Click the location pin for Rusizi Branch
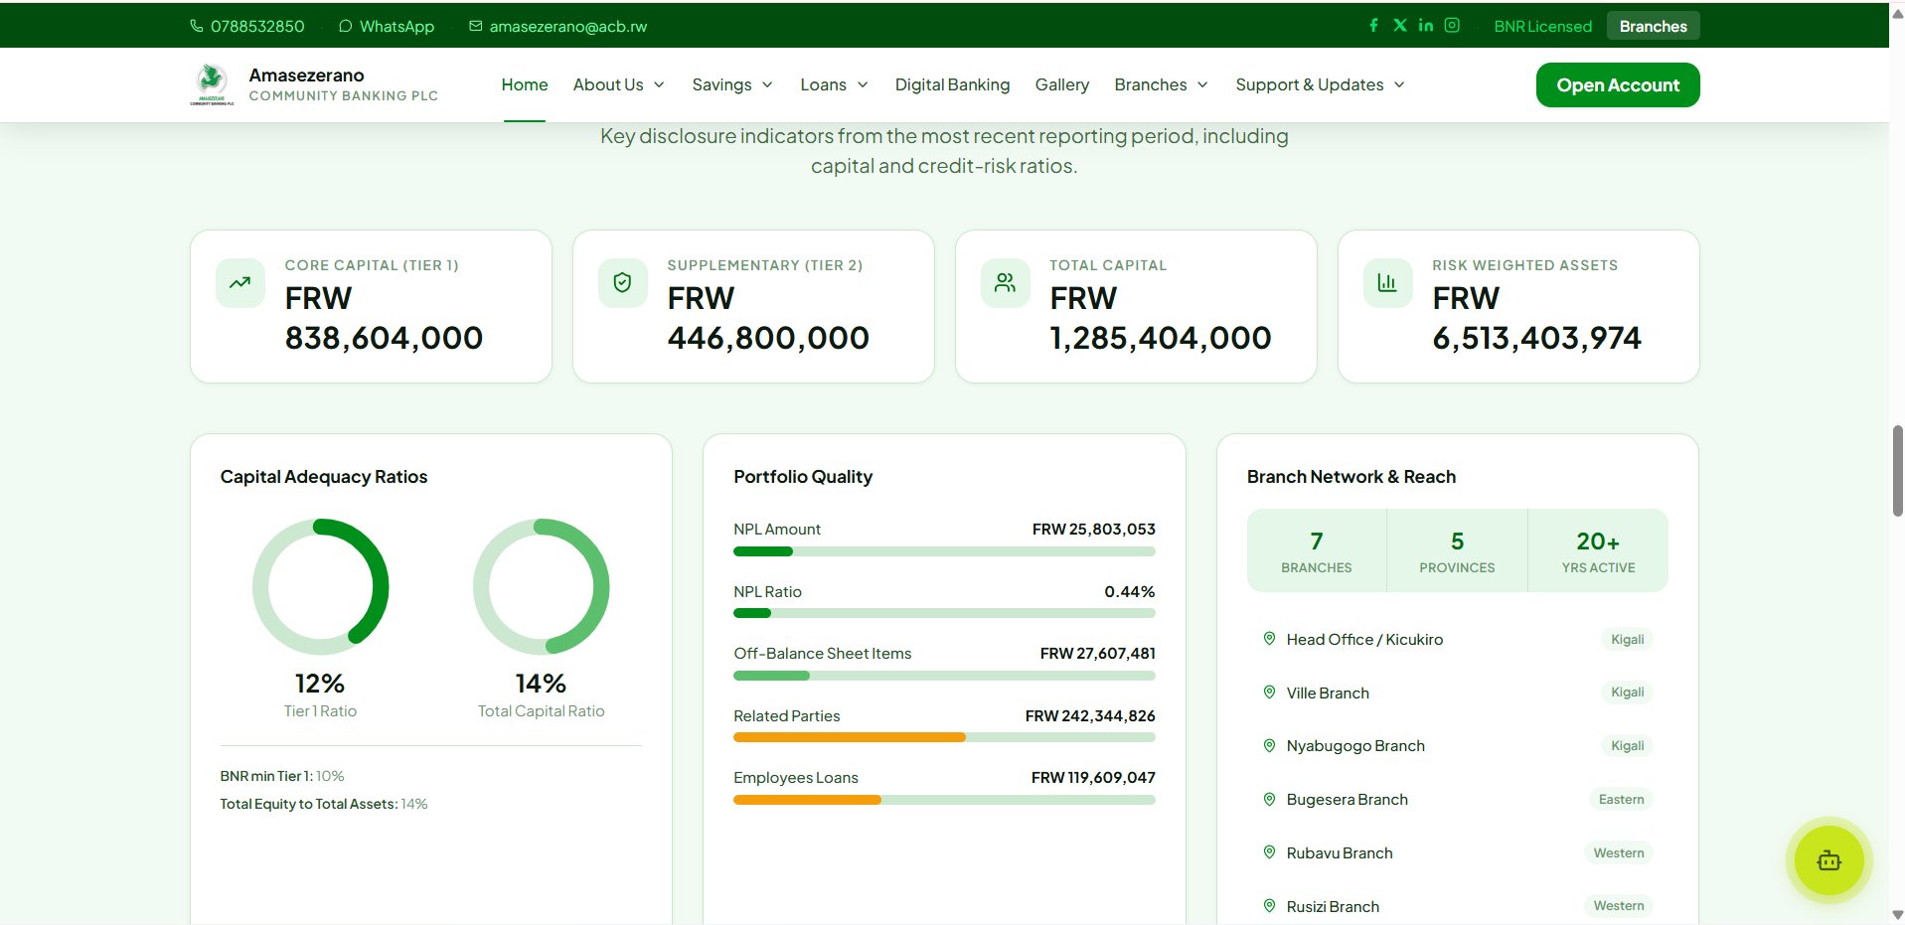 pos(1269,906)
